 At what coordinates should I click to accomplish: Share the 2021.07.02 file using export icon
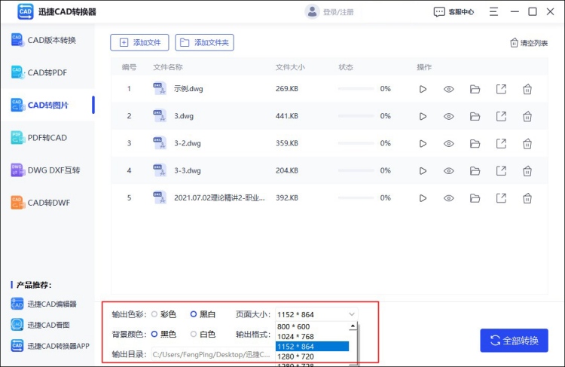click(x=501, y=198)
